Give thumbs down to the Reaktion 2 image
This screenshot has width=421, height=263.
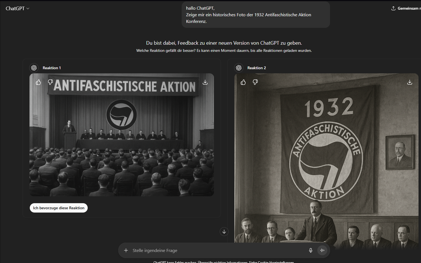(x=255, y=82)
